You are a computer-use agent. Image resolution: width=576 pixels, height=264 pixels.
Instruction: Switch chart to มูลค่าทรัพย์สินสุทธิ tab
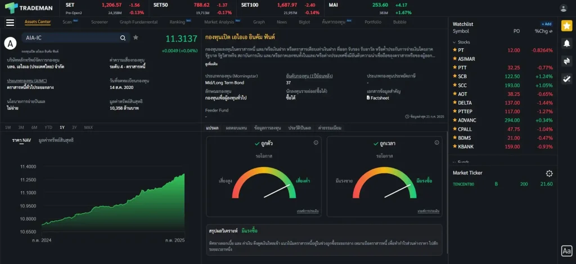click(x=56, y=140)
